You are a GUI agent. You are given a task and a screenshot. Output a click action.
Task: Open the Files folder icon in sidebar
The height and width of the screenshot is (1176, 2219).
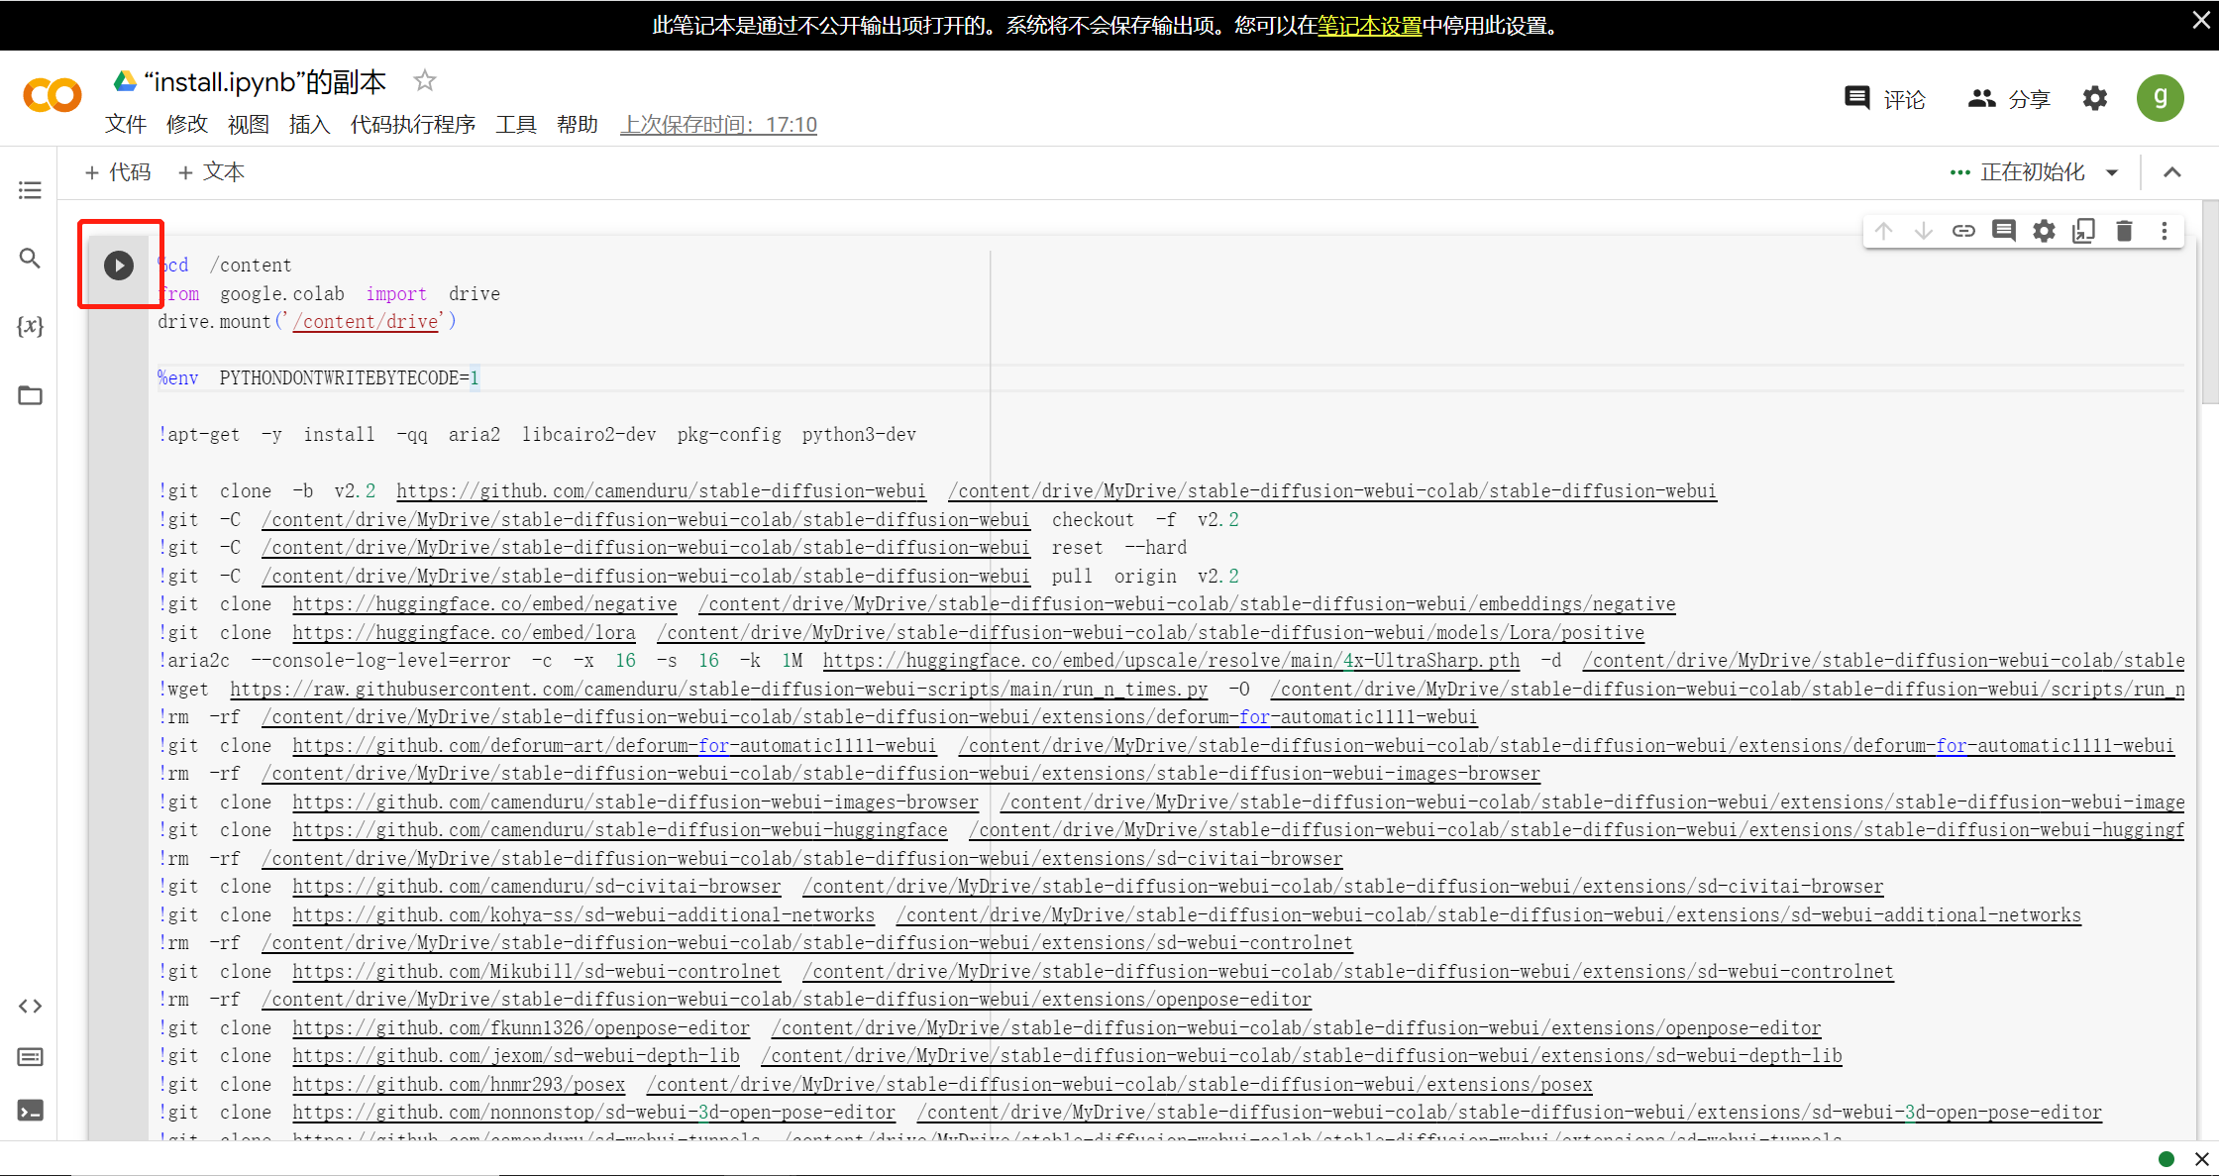[x=30, y=395]
